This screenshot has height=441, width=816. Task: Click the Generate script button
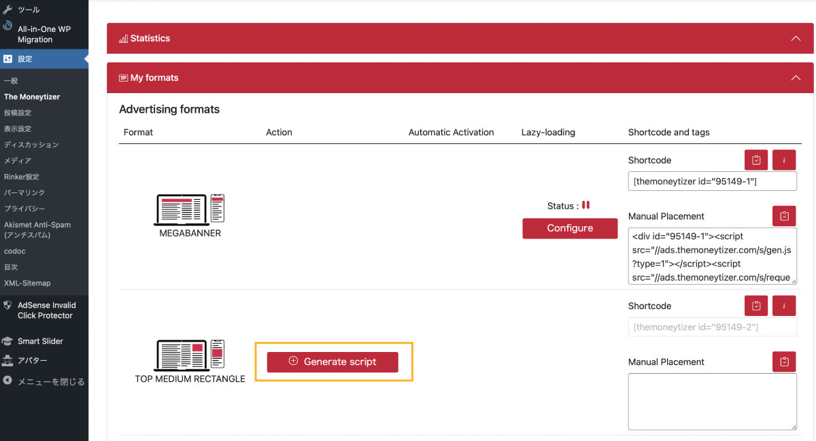point(333,361)
